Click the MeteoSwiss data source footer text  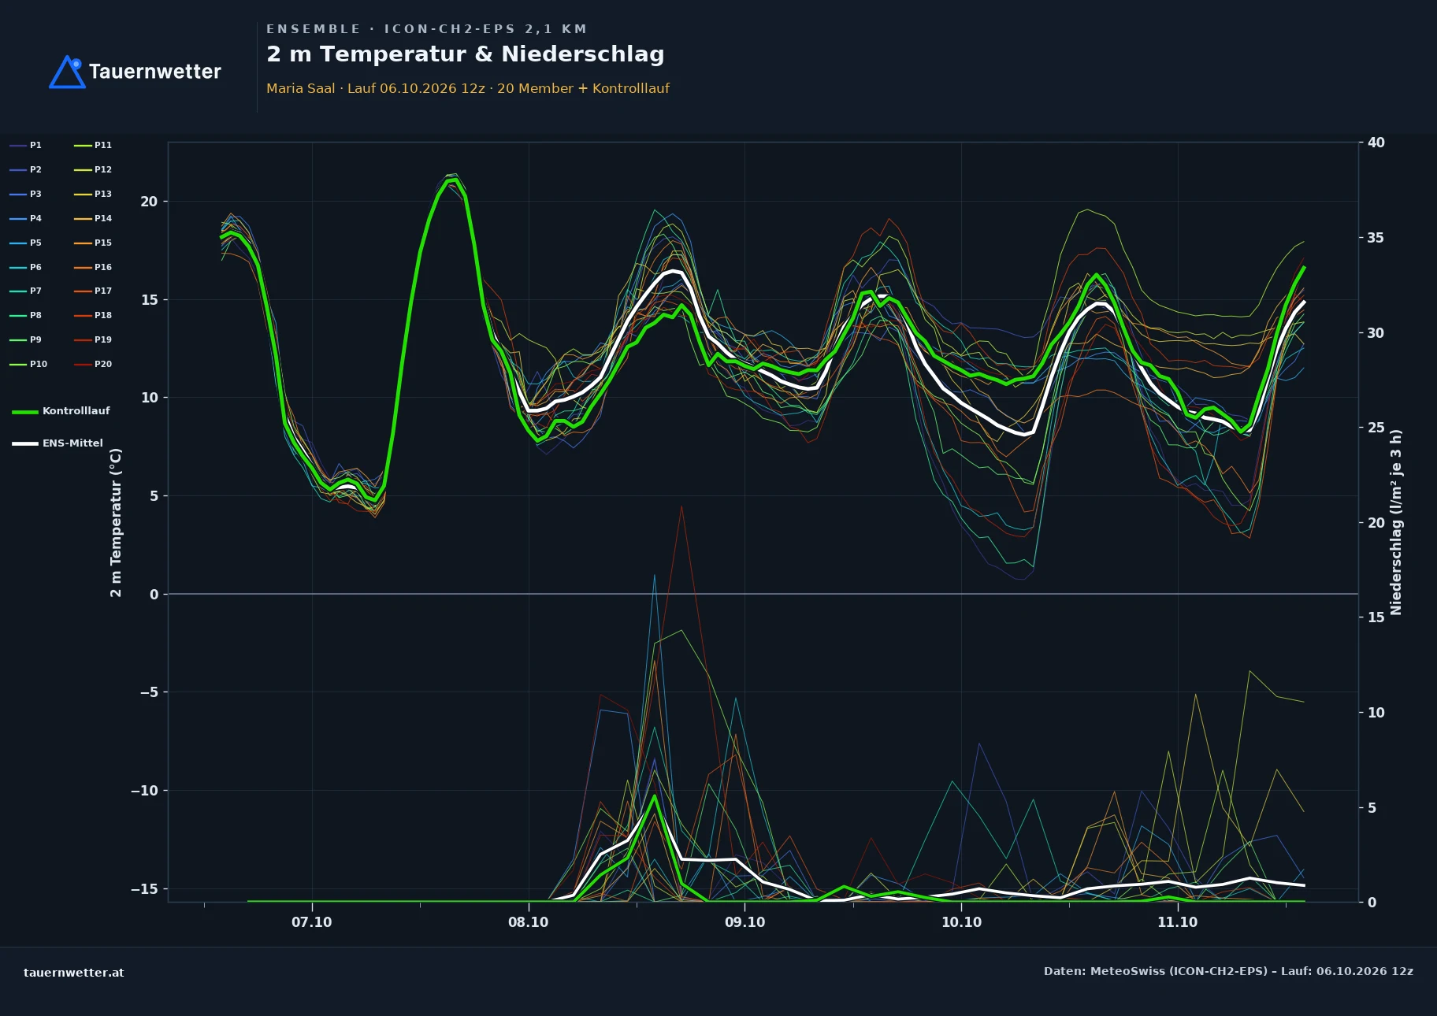coord(1228,971)
